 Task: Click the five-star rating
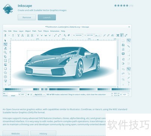(121, 6)
